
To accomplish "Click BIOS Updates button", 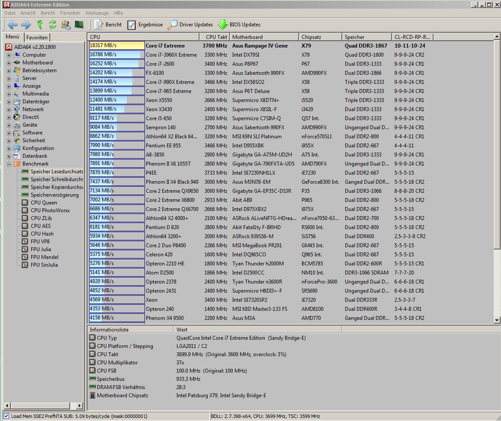I will tap(239, 25).
